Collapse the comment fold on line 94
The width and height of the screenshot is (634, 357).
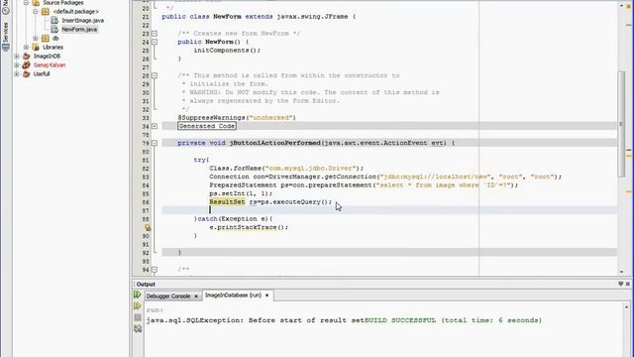tap(155, 270)
